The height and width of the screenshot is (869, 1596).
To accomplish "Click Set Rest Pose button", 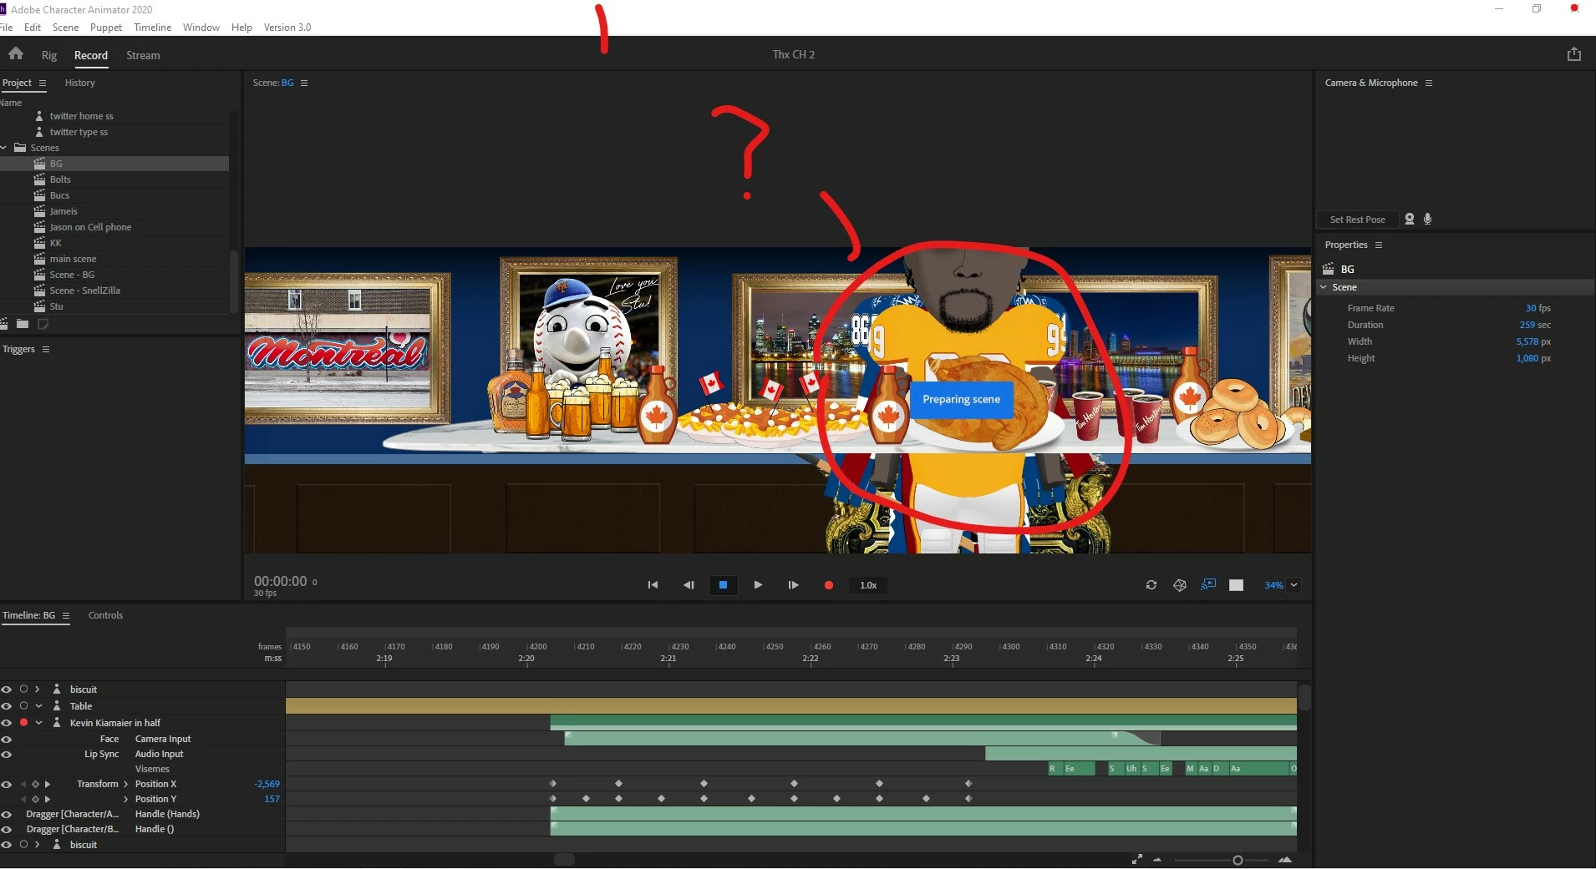I will tap(1357, 220).
